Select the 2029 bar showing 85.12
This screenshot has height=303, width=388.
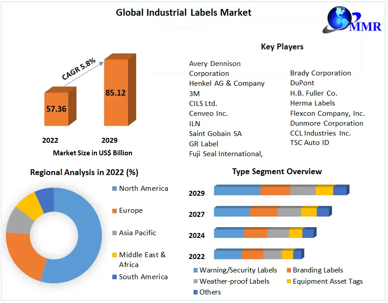pyautogui.click(x=116, y=93)
